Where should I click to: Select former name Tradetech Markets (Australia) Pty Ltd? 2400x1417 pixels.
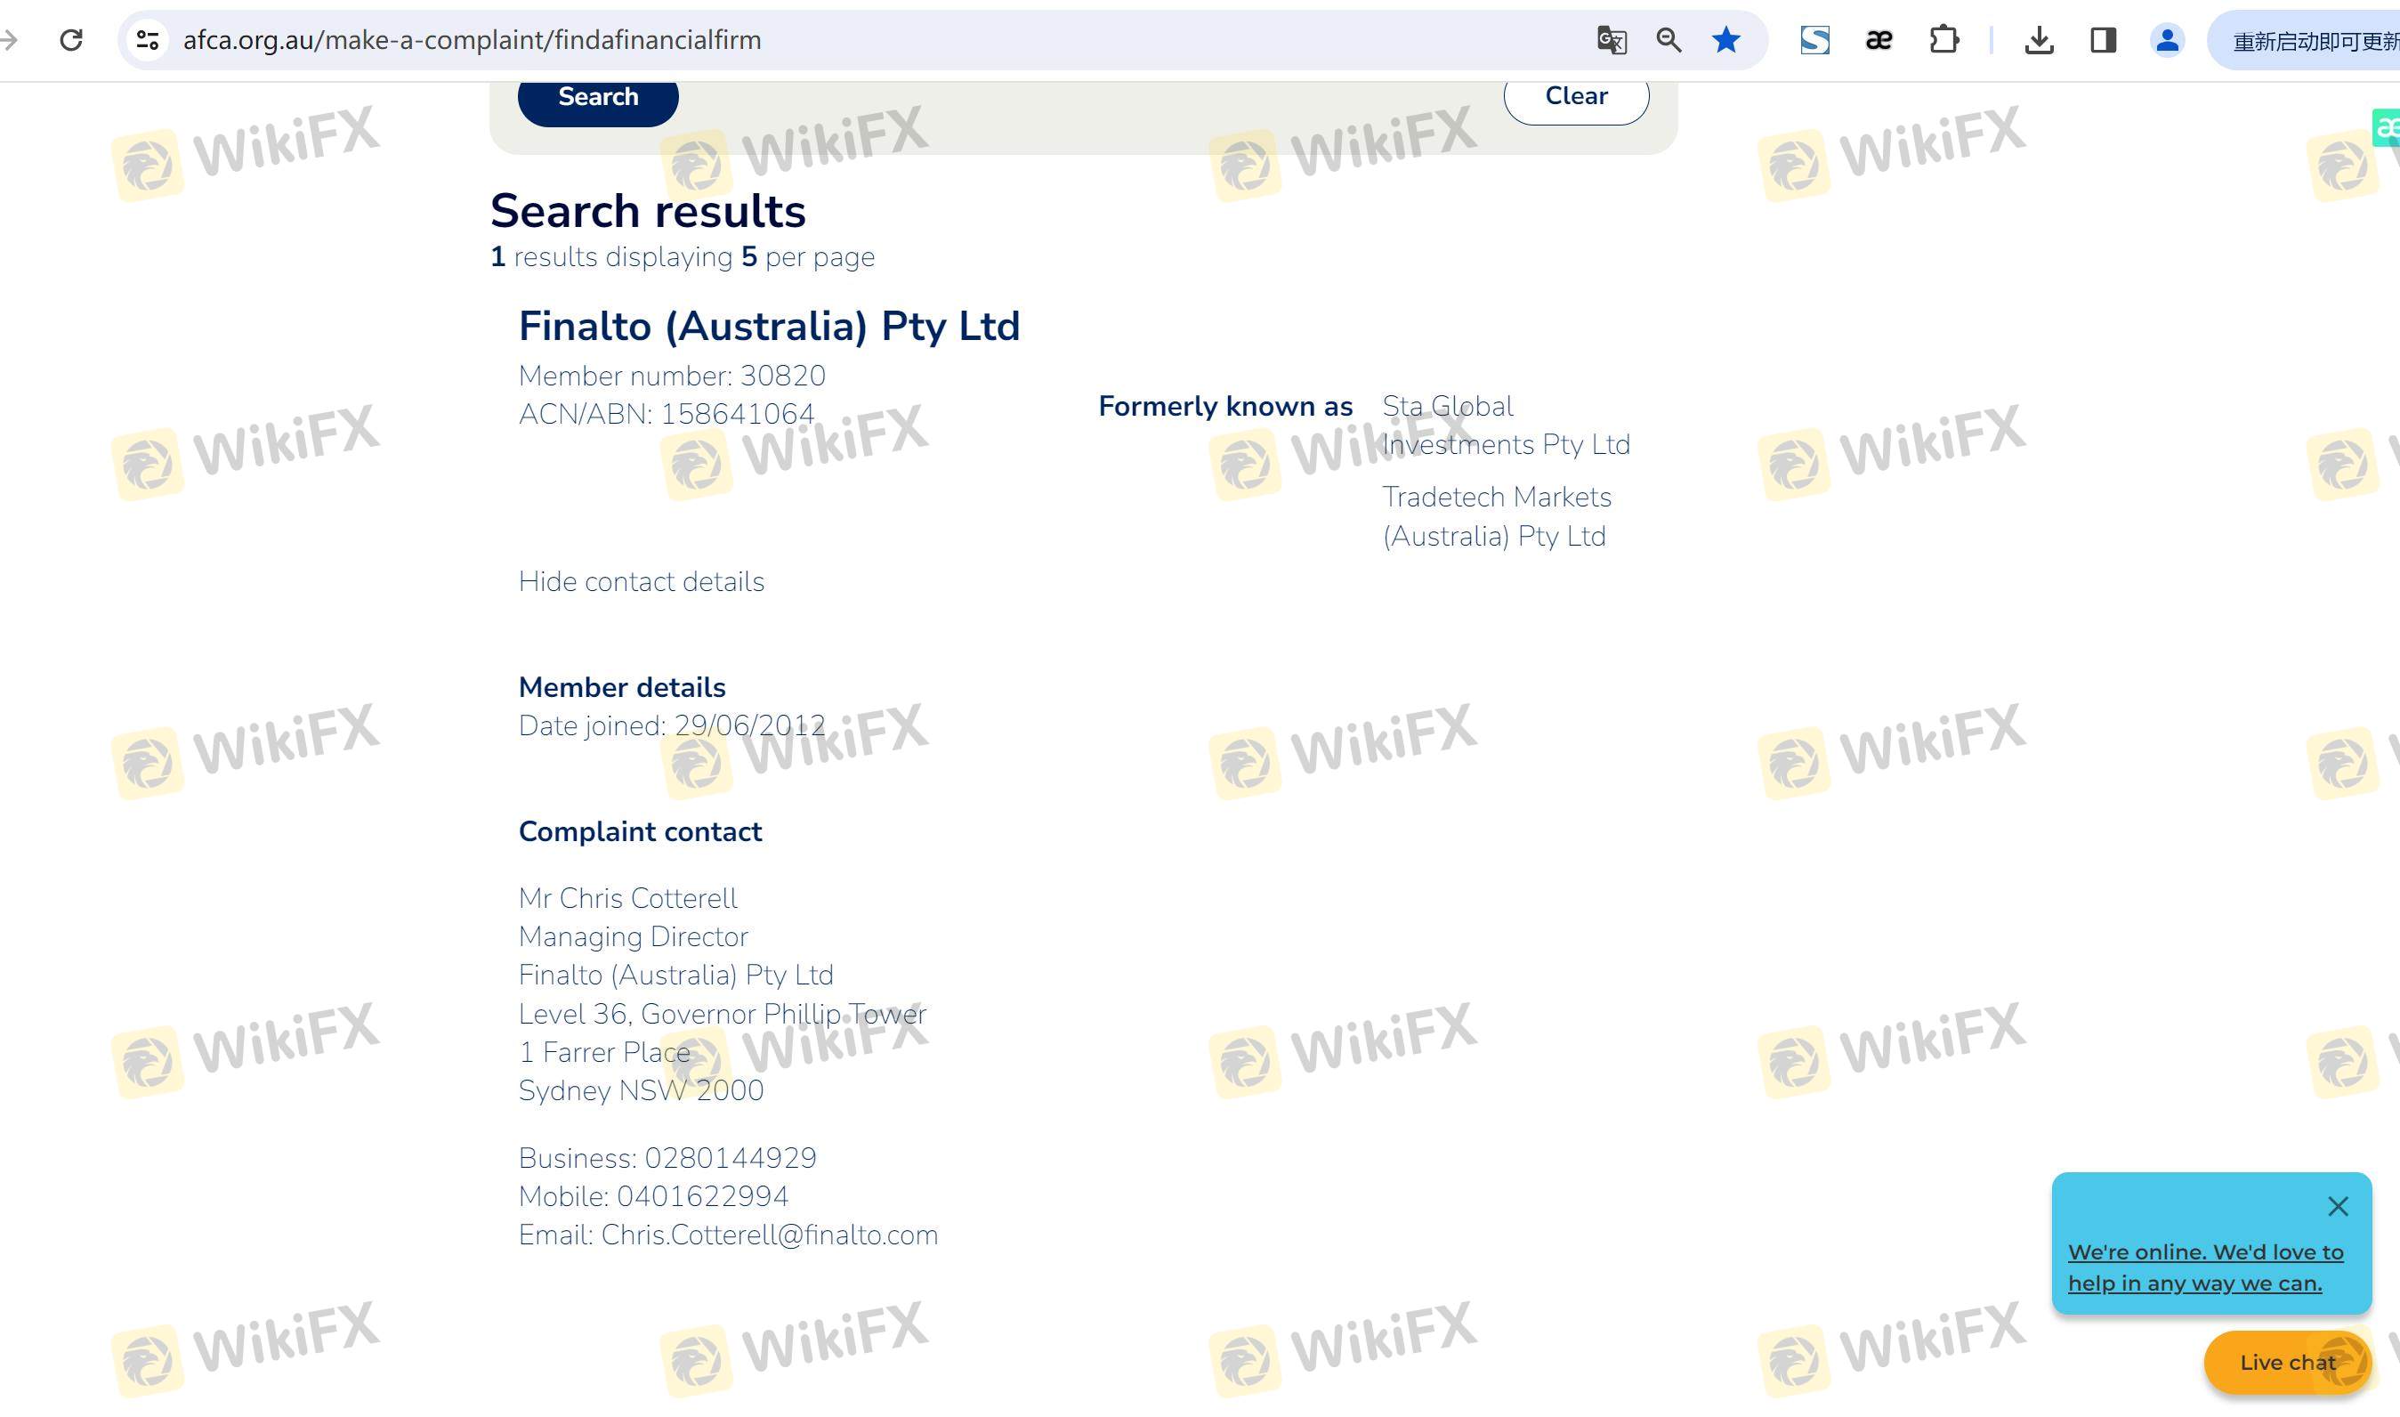(1496, 516)
